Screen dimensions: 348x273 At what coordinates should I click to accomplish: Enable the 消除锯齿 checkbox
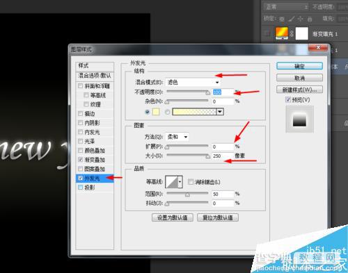191,182
